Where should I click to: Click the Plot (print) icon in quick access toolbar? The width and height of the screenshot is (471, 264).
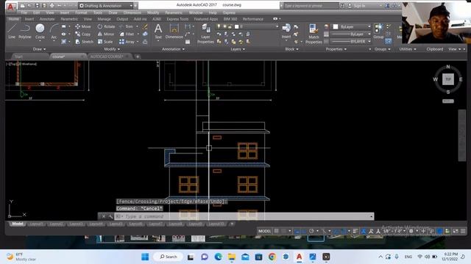52,6
